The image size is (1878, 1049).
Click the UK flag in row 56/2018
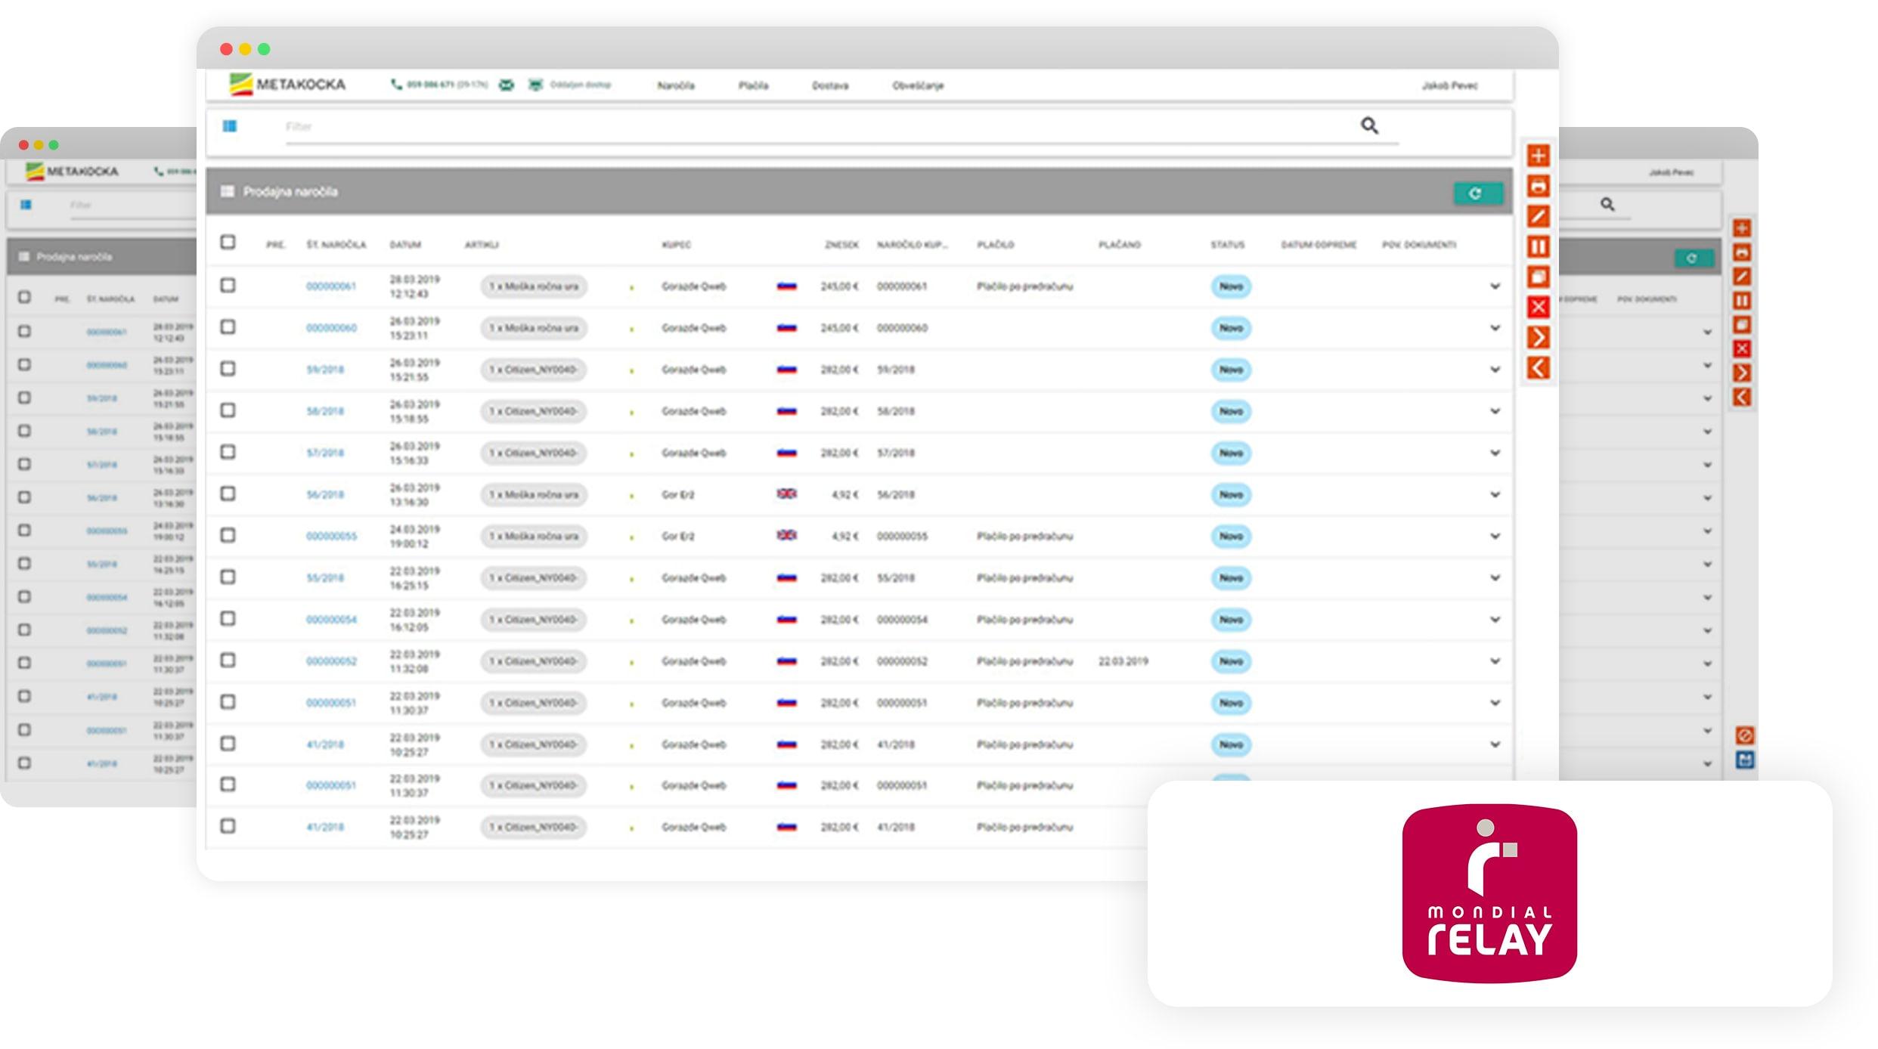[786, 494]
